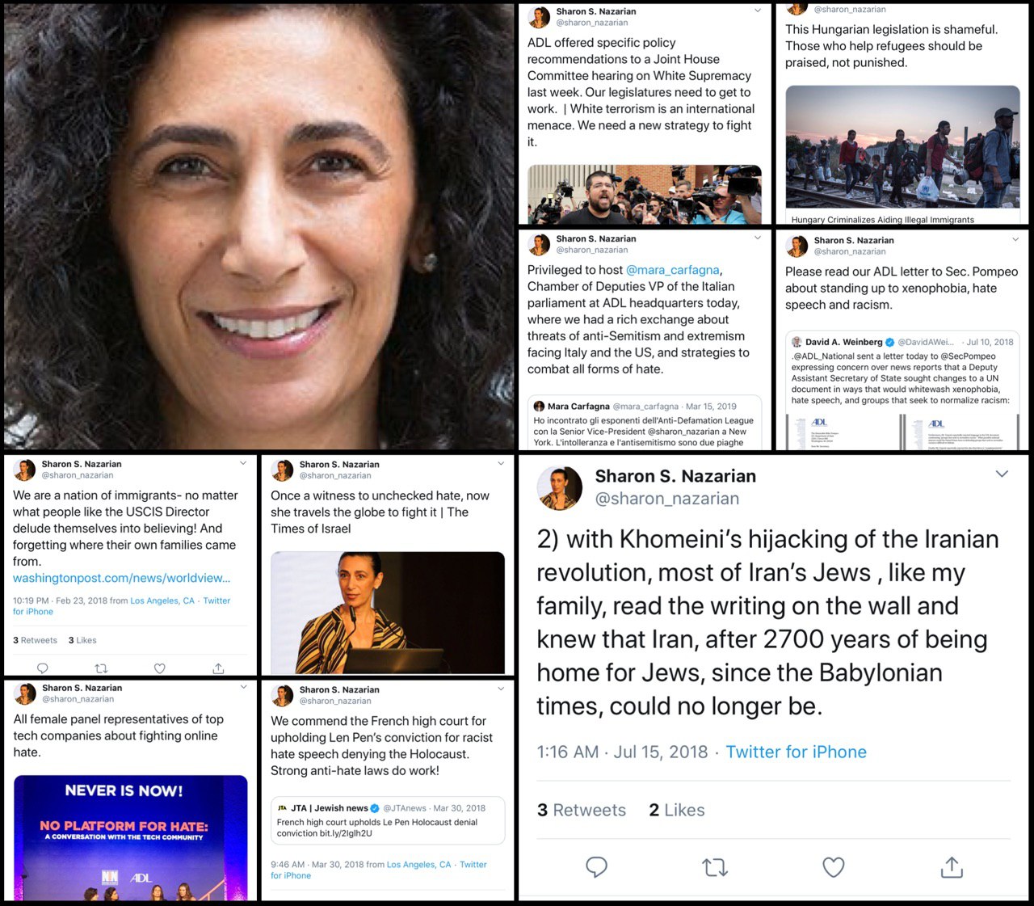
Task: Expand options on the Times of Israel tweet
Action: pos(501,463)
